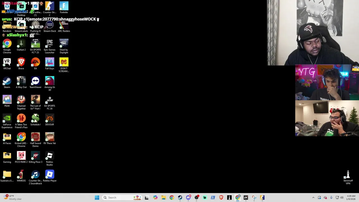
Task: Click the taskbar Search box
Action: point(122,198)
